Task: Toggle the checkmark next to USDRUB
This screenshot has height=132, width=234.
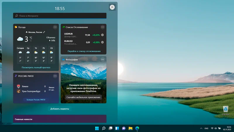Action: click(x=102, y=35)
